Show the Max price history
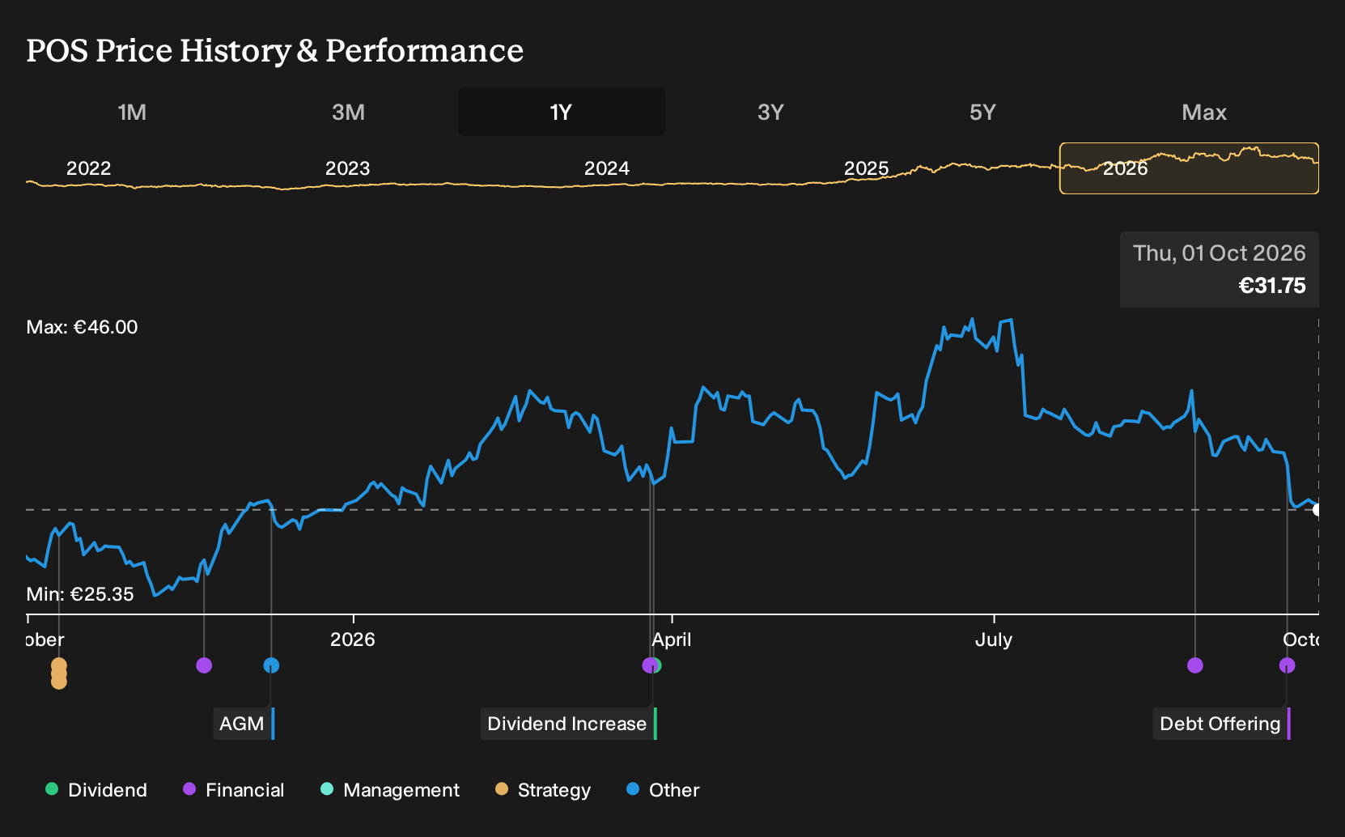The image size is (1345, 837). 1204,112
